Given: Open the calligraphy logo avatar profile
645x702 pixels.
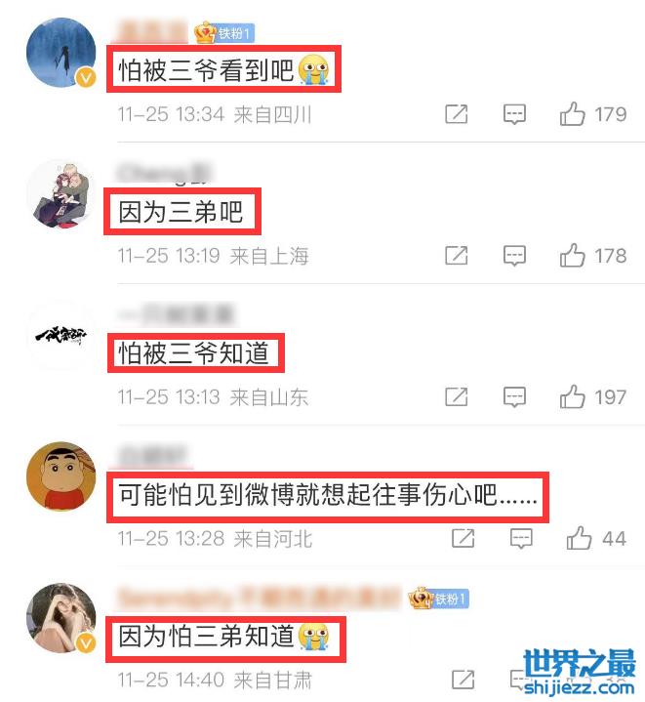Looking at the screenshot, I should (61, 335).
